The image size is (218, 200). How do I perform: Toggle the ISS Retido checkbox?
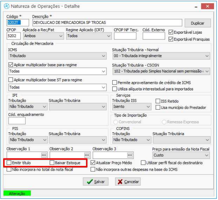tap(158, 101)
